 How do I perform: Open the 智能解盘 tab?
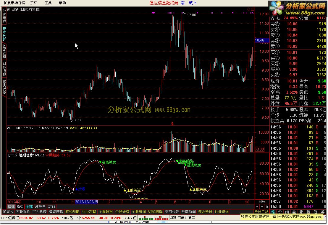pyautogui.click(x=56, y=212)
